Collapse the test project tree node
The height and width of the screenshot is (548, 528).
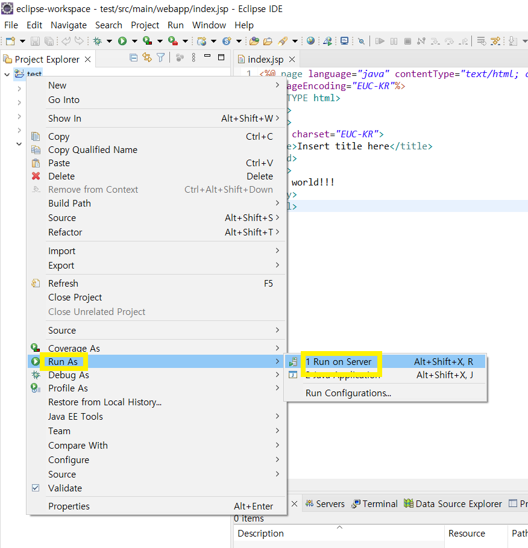pyautogui.click(x=7, y=75)
